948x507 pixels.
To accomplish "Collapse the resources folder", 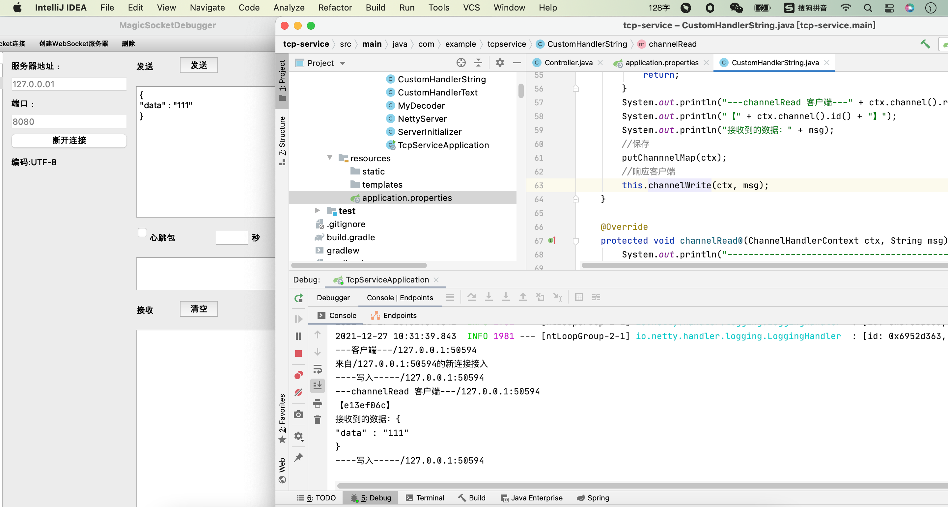I will [330, 158].
